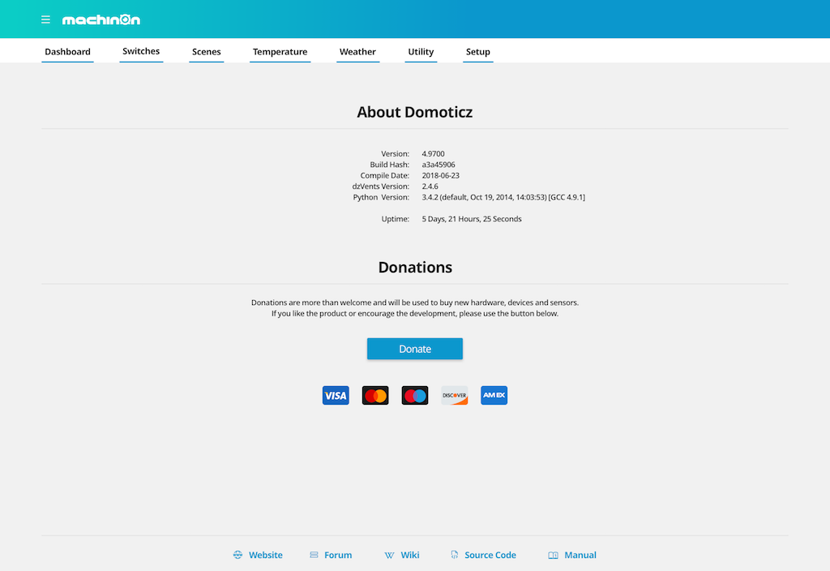Click the Amex card icon
This screenshot has height=571, width=830.
click(x=494, y=395)
